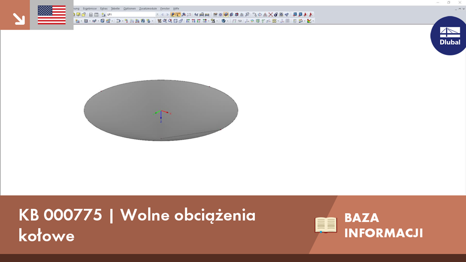Click the black sphere toolbar icon
466x262 pixels.
click(276, 15)
